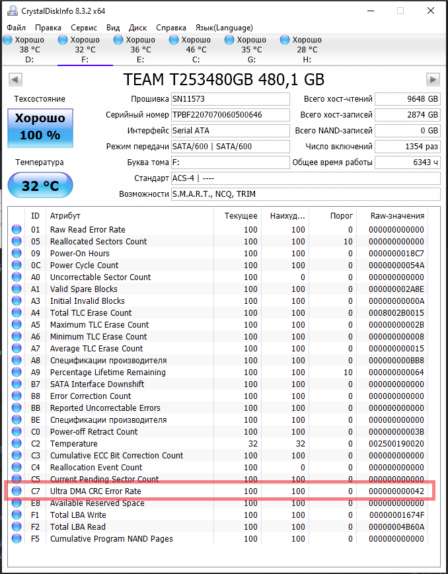The height and width of the screenshot is (574, 448).
Task: Click status icon of Power-On Hours
Action: point(17,253)
